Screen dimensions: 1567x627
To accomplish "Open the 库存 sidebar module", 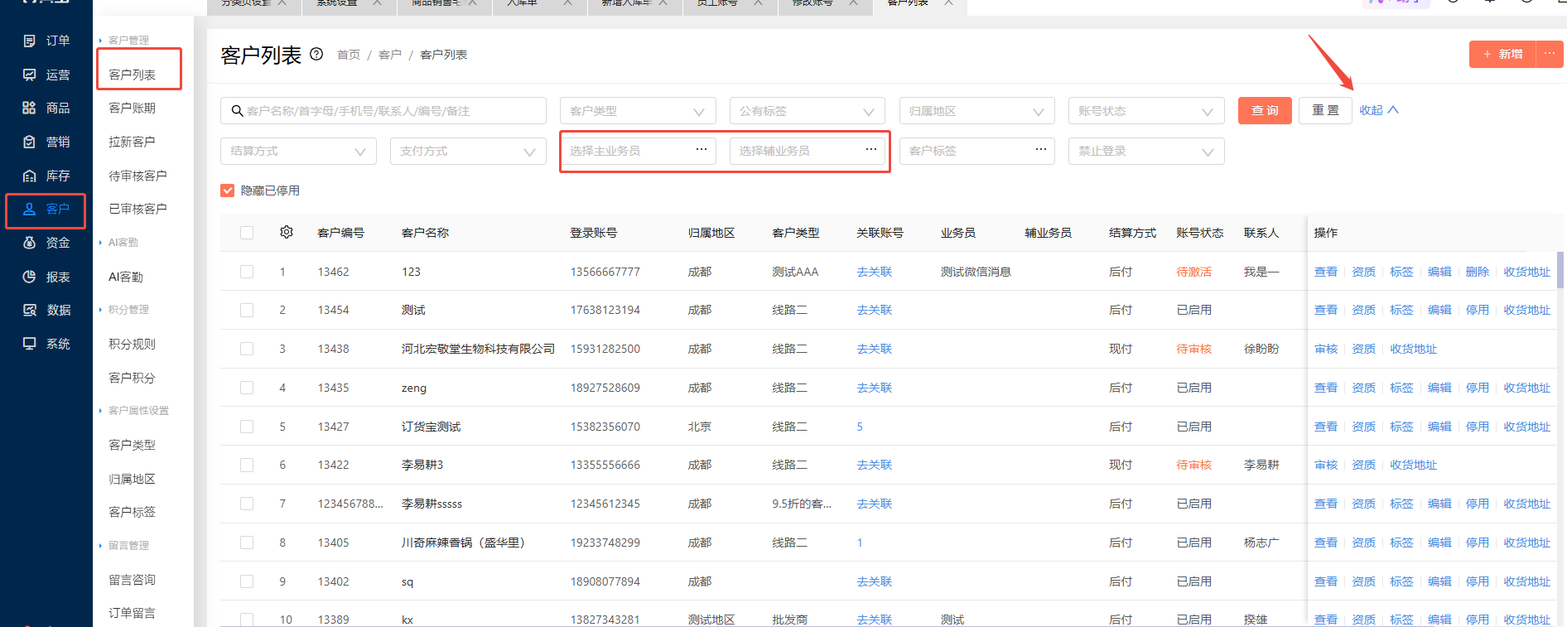I will (x=46, y=176).
